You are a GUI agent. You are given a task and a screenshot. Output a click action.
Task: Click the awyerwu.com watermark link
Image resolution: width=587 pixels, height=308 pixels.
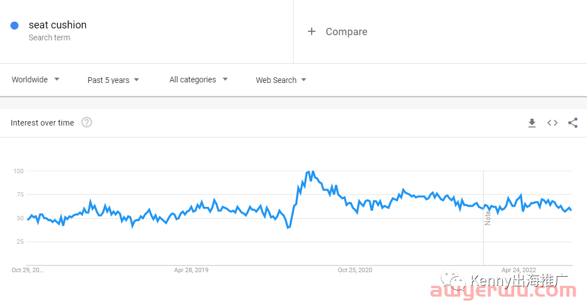(x=503, y=291)
